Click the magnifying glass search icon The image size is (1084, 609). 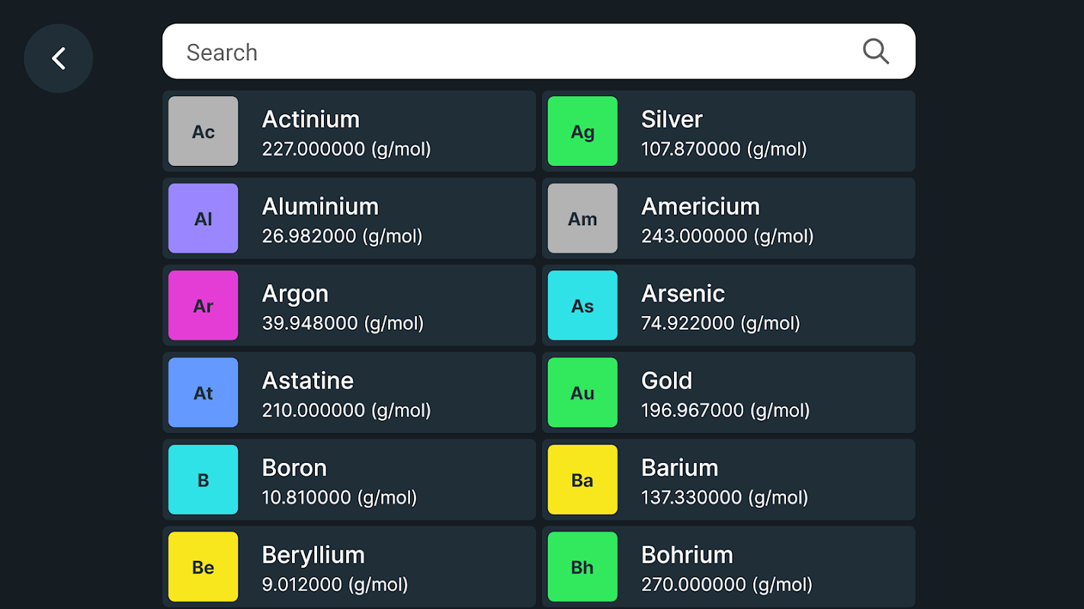coord(876,52)
